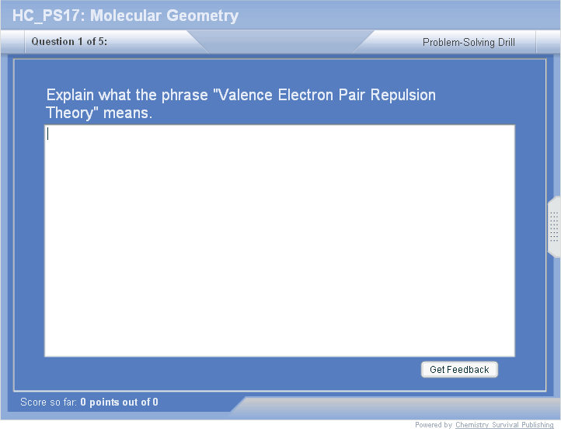Image resolution: width=561 pixels, height=432 pixels.
Task: Click the "Explain what the phrase" prompt text
Action: click(x=127, y=95)
